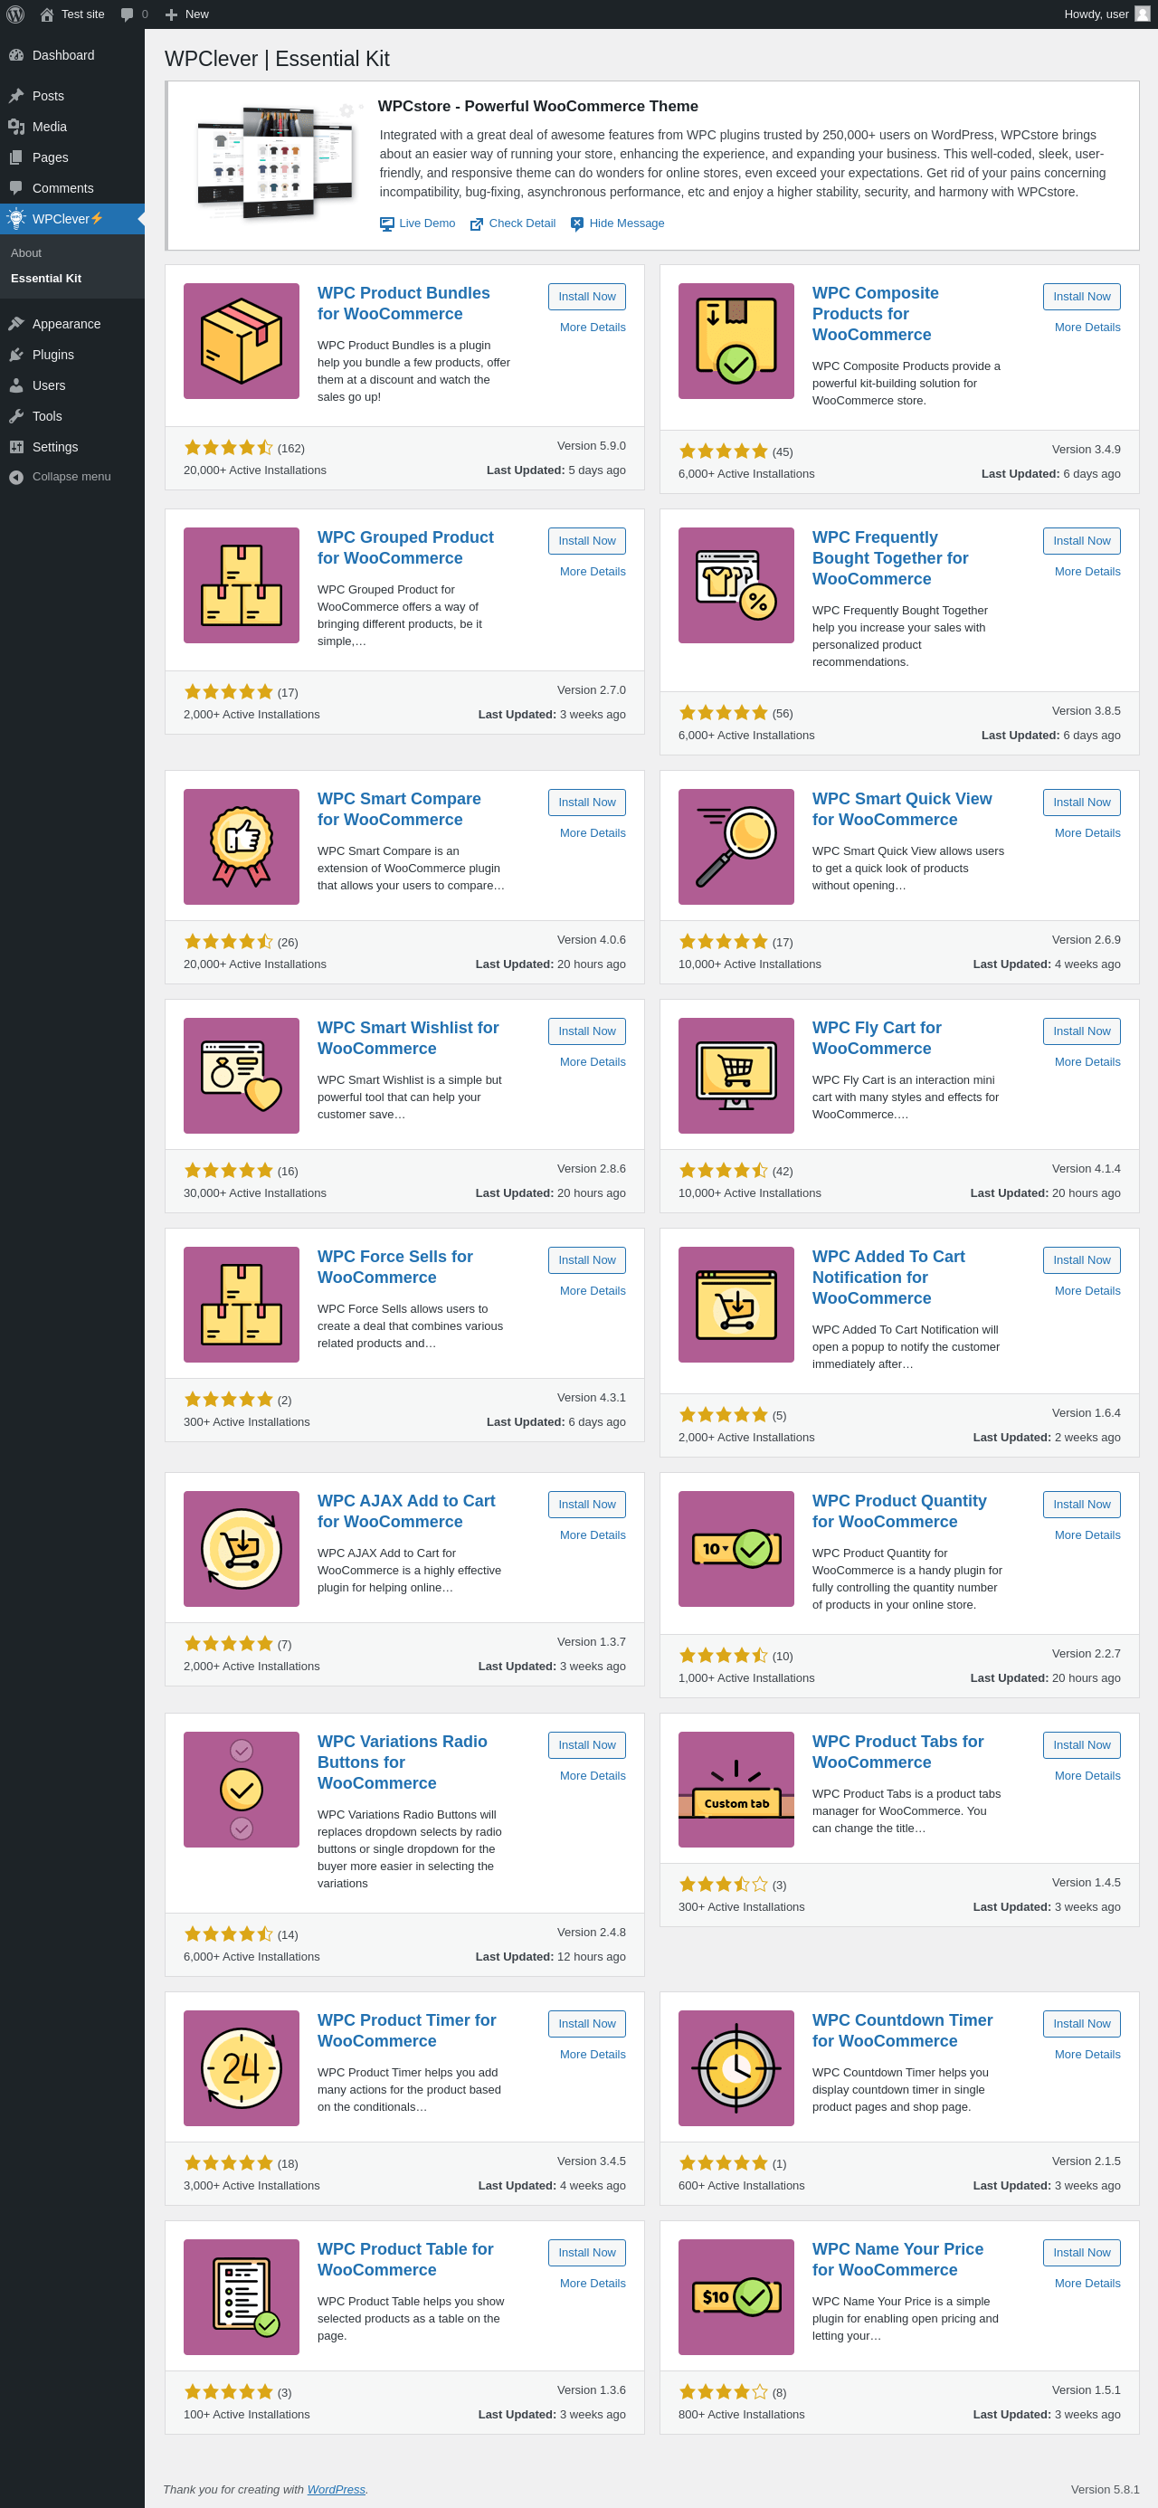Image resolution: width=1158 pixels, height=2508 pixels.
Task: Open WPC Smart Wishlist for WooCommerce title
Action: point(408,1037)
